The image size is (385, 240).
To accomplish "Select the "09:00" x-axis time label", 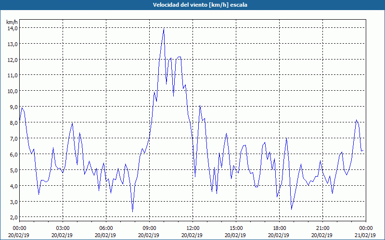I will [149, 228].
